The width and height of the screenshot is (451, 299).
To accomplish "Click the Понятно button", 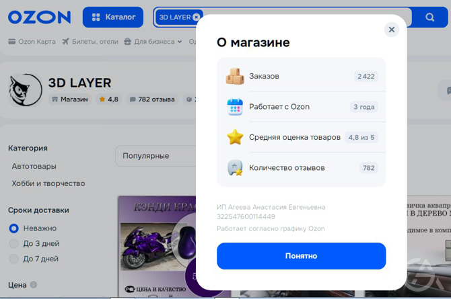I will [x=301, y=256].
